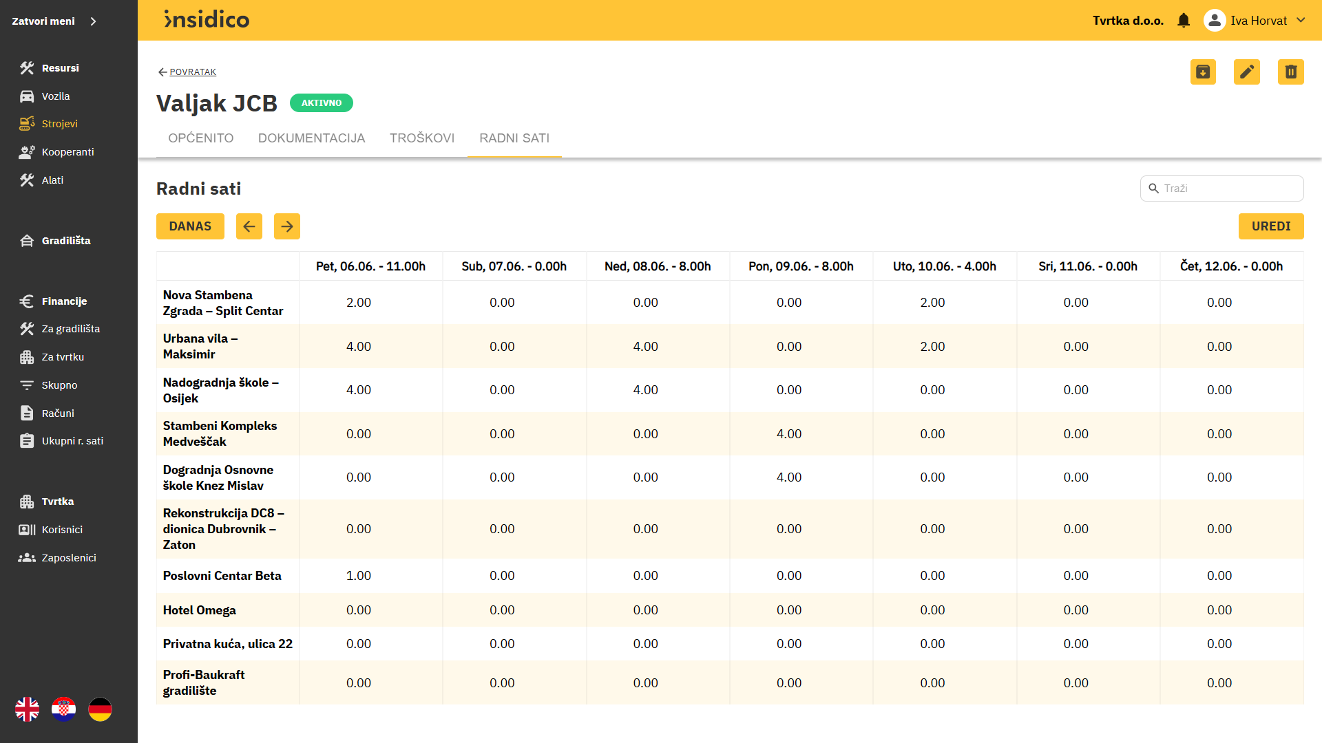1322x743 pixels.
Task: Click the trash delete icon
Action: pyautogui.click(x=1290, y=72)
